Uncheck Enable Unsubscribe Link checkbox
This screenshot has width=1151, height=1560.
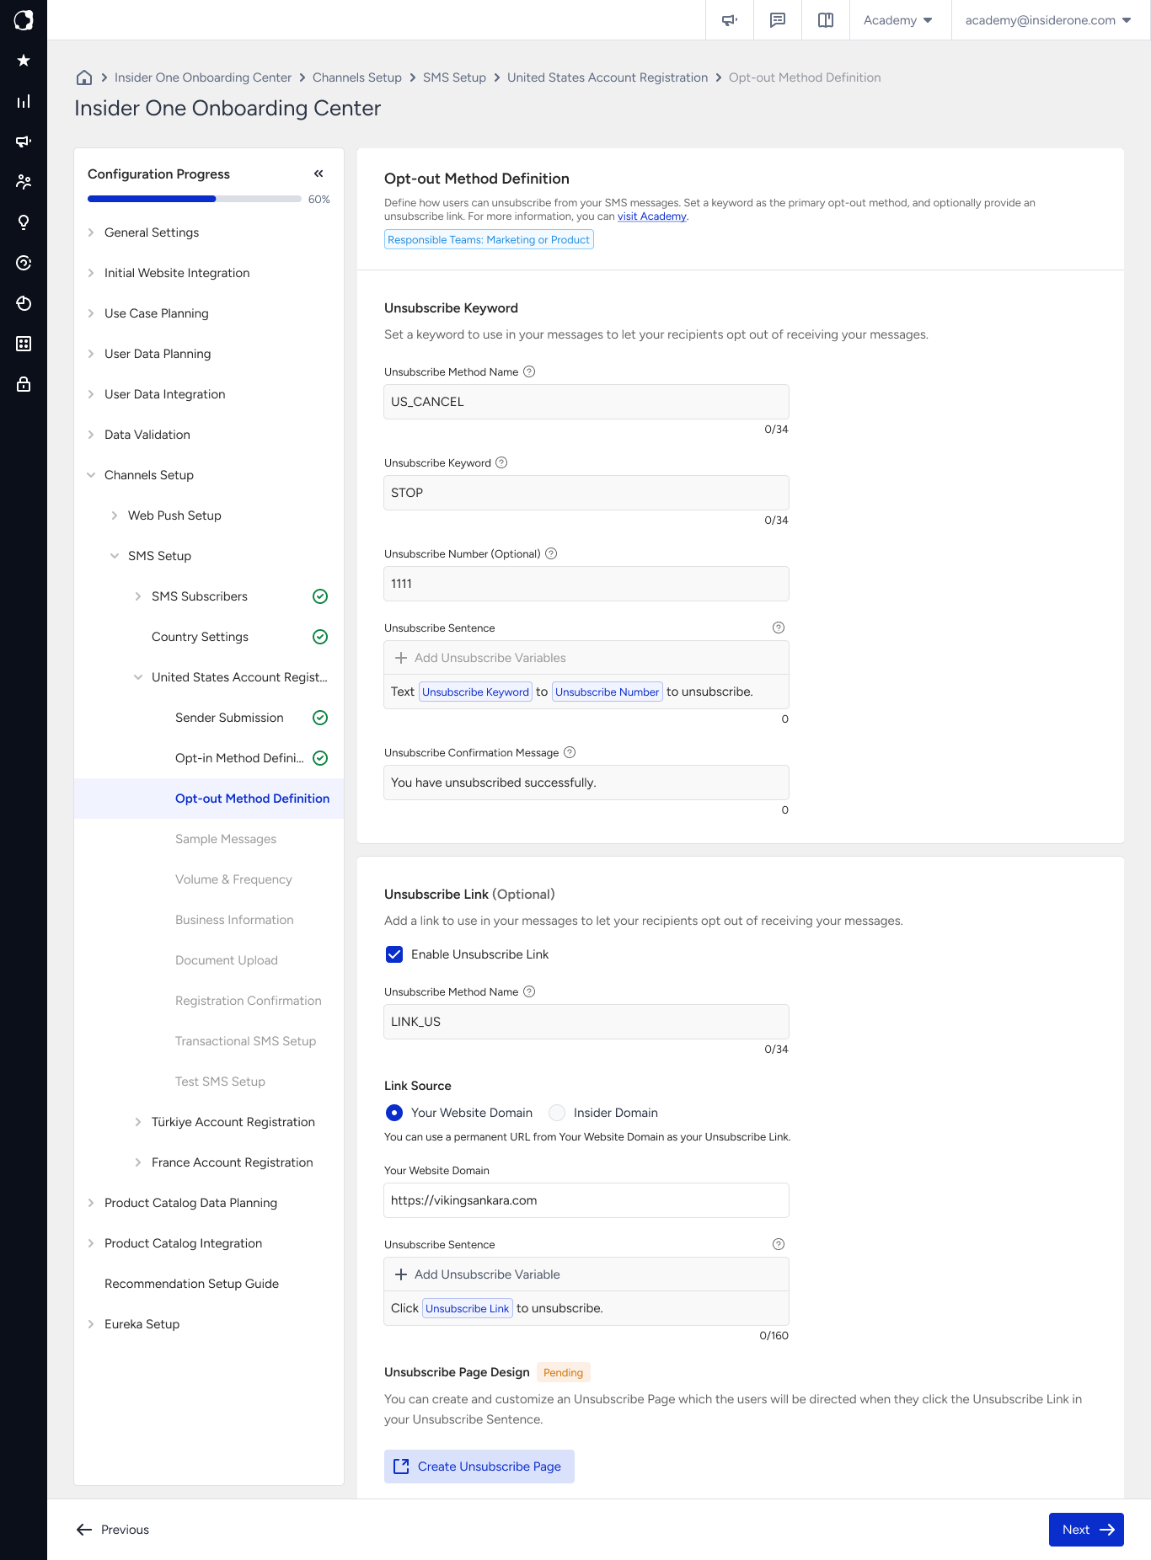(394, 954)
